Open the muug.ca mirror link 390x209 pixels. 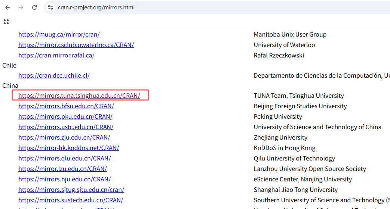pos(59,34)
